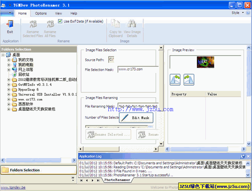Click the 我的文档 folder icon
This screenshot has height=191, width=252.
pos(15,60)
